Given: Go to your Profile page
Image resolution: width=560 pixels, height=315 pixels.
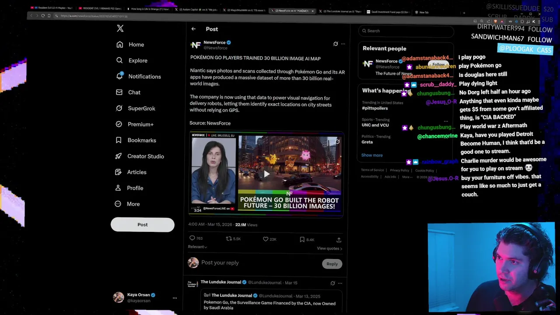Looking at the screenshot, I should click(129, 188).
